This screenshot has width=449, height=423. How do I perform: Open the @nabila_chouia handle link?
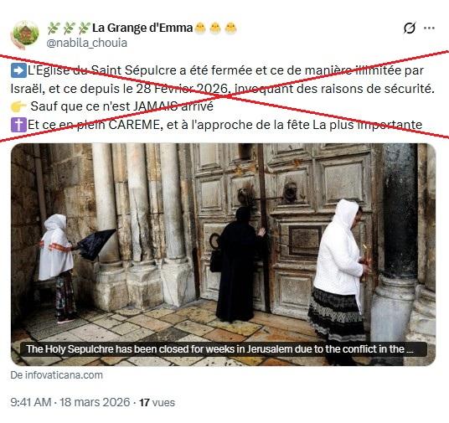coord(87,43)
